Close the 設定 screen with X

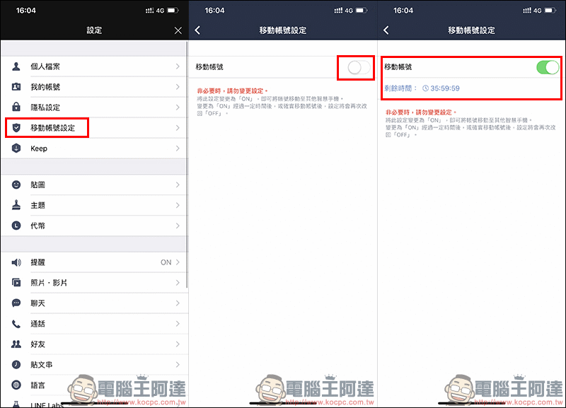[178, 30]
